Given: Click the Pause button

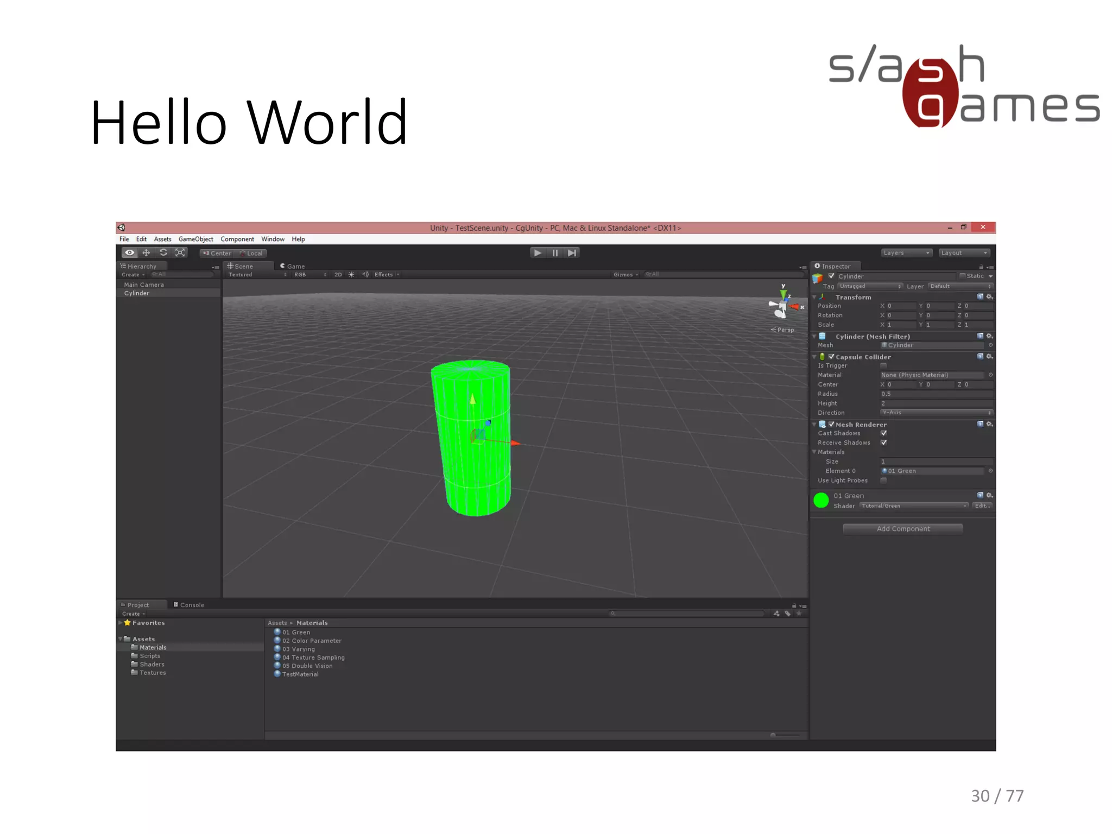Looking at the screenshot, I should [x=555, y=252].
